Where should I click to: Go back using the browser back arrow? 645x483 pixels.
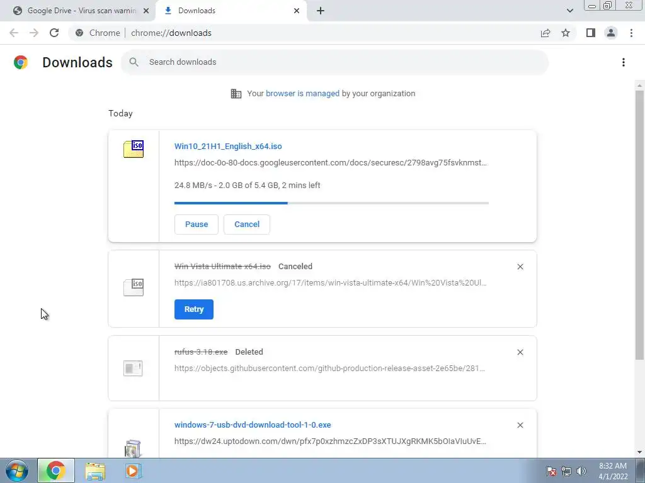(14, 33)
